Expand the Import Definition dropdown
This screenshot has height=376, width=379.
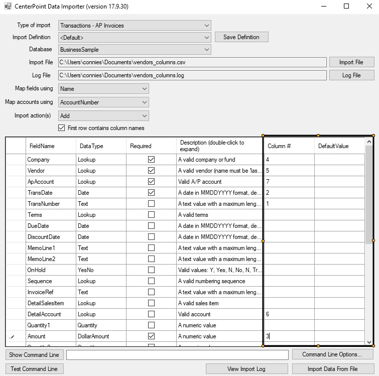(135, 38)
